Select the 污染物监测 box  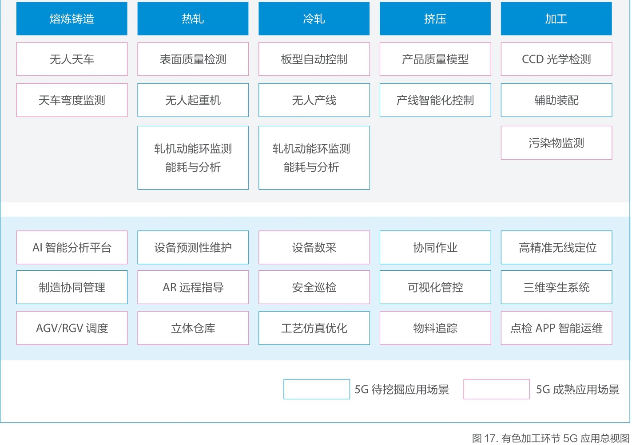pos(556,143)
